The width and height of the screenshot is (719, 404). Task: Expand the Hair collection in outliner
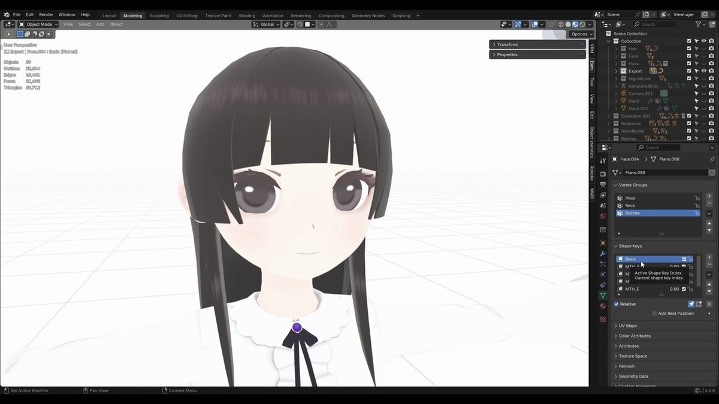point(616,48)
